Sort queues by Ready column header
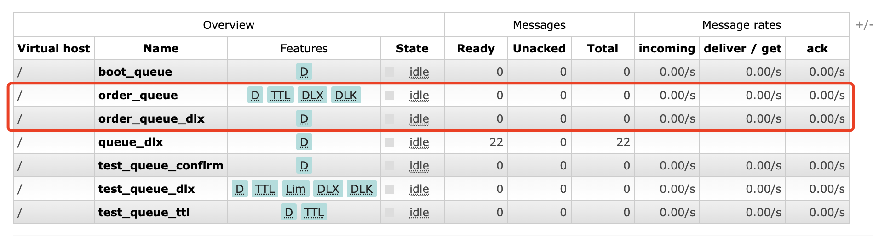Screen dimensions: 873x236 point(476,48)
